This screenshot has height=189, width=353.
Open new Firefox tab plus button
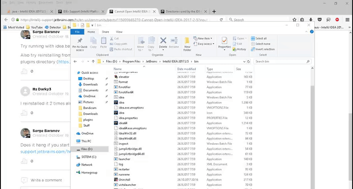(214, 11)
